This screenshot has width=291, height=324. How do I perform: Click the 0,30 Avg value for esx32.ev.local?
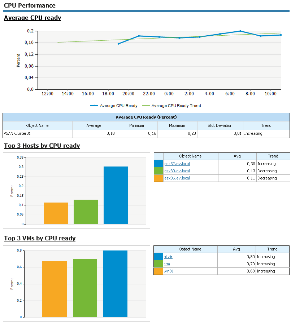tap(238, 164)
